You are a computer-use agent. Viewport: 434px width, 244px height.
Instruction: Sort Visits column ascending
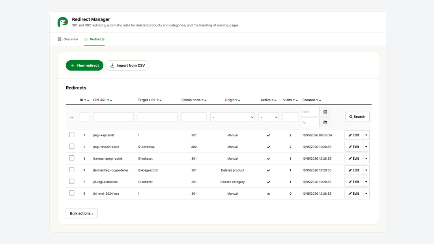coord(297,100)
